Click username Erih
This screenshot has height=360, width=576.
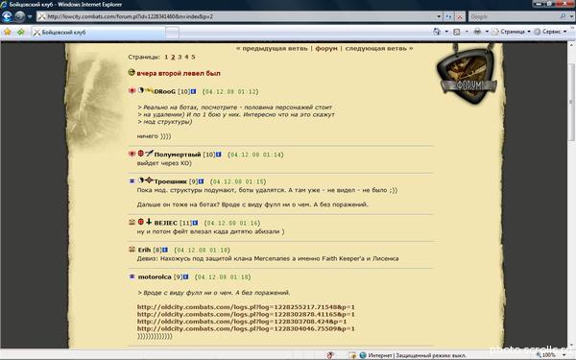[144, 250]
